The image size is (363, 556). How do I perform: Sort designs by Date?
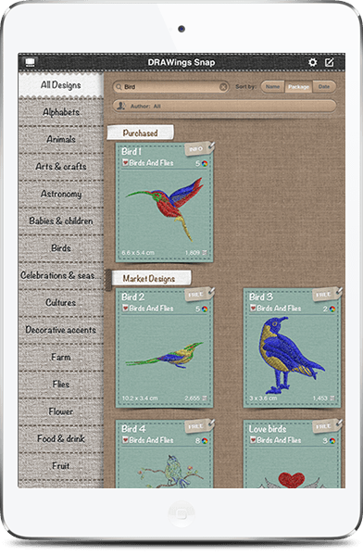point(324,87)
